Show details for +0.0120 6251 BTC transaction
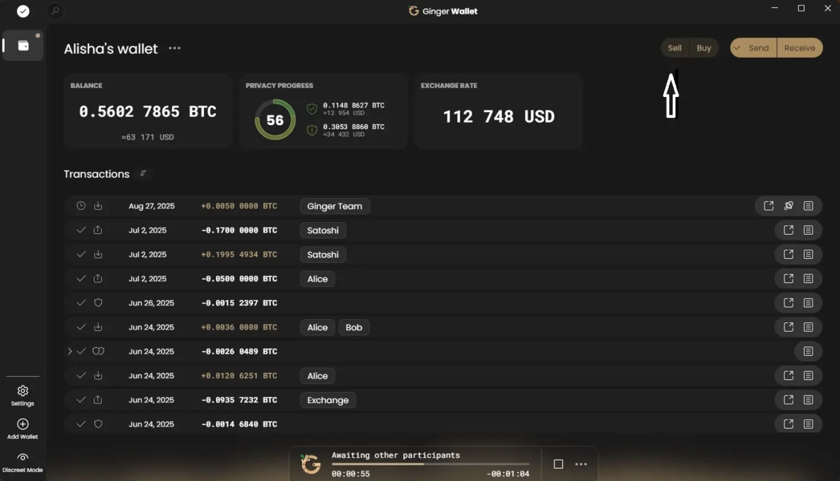The height and width of the screenshot is (481, 840). pos(808,375)
